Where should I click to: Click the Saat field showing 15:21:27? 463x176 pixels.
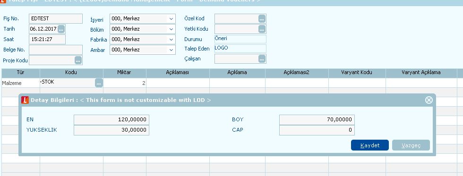click(x=47, y=39)
